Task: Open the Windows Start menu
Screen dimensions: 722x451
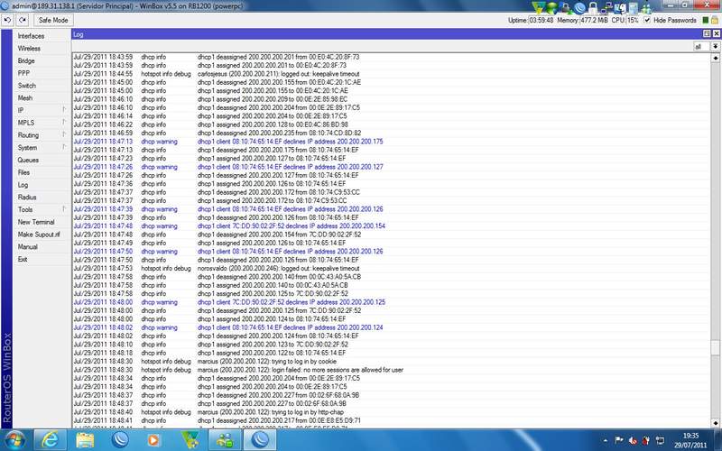Action: tap(14, 440)
